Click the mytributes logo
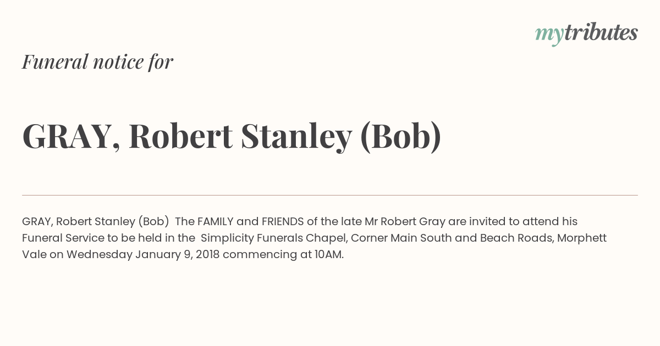This screenshot has width=660, height=346. tap(586, 33)
